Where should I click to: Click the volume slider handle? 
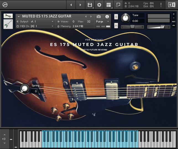pos(162,27)
